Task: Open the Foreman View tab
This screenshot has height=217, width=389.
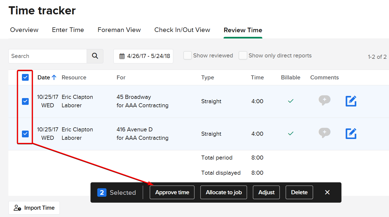Action: (x=119, y=30)
